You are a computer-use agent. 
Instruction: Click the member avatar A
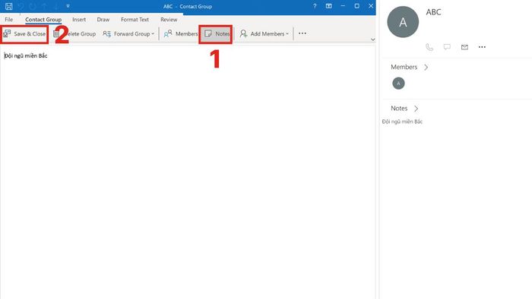click(399, 83)
